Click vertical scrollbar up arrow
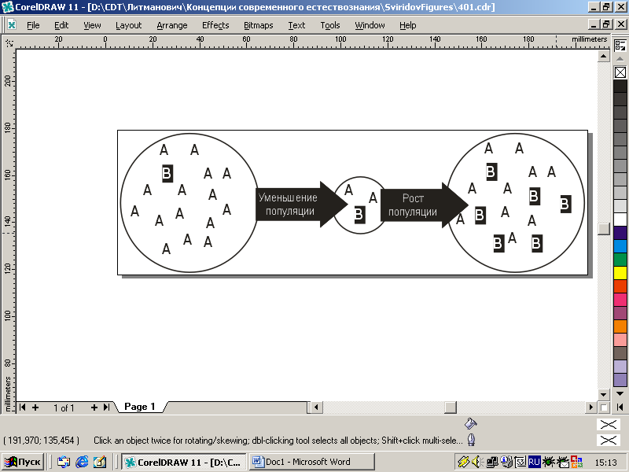Screen dimensions: 629x472 603,56
